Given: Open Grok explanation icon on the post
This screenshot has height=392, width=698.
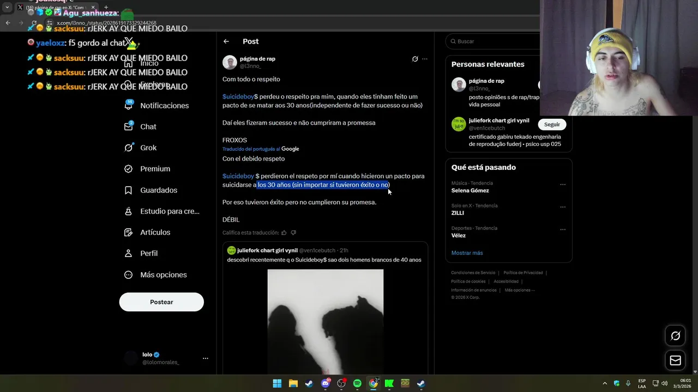Looking at the screenshot, I should (x=415, y=59).
